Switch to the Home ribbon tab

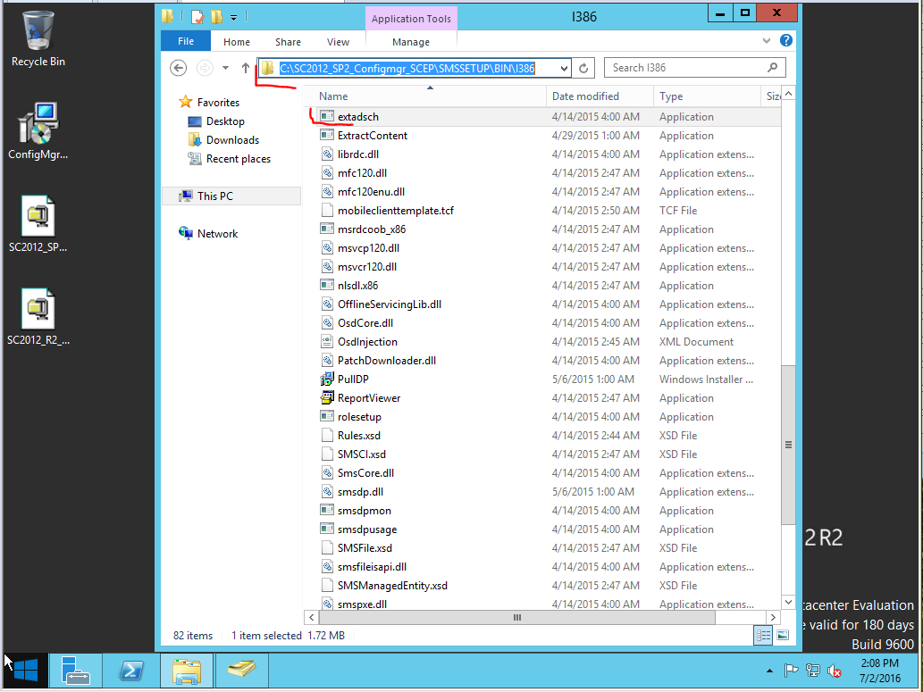coord(237,42)
